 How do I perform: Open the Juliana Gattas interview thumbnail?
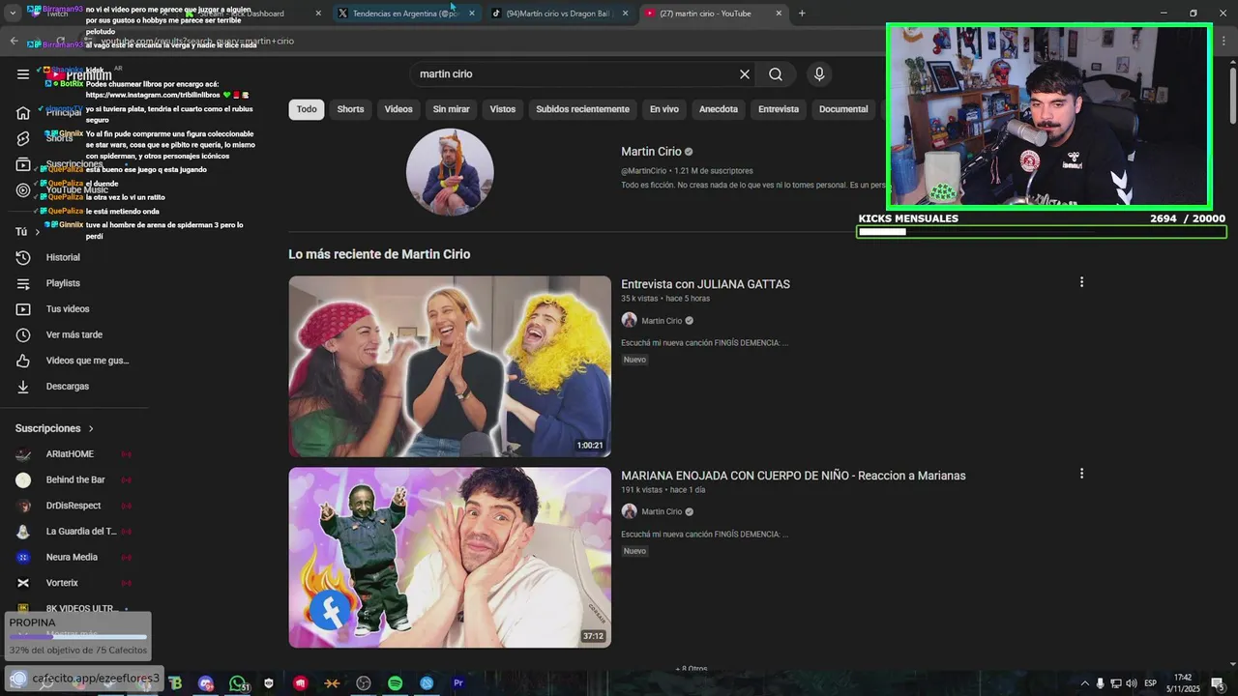tap(450, 366)
